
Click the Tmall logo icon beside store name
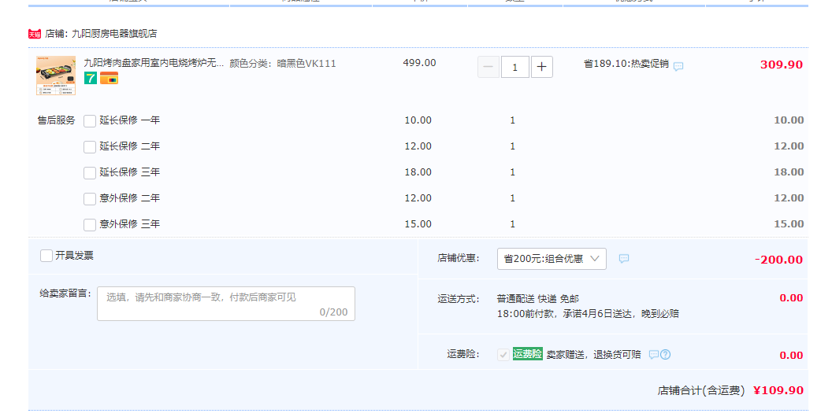(35, 34)
